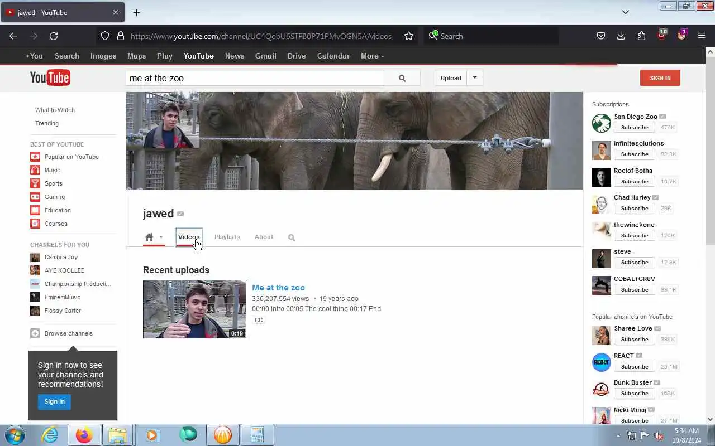Bookmark this page with star icon

click(x=409, y=36)
